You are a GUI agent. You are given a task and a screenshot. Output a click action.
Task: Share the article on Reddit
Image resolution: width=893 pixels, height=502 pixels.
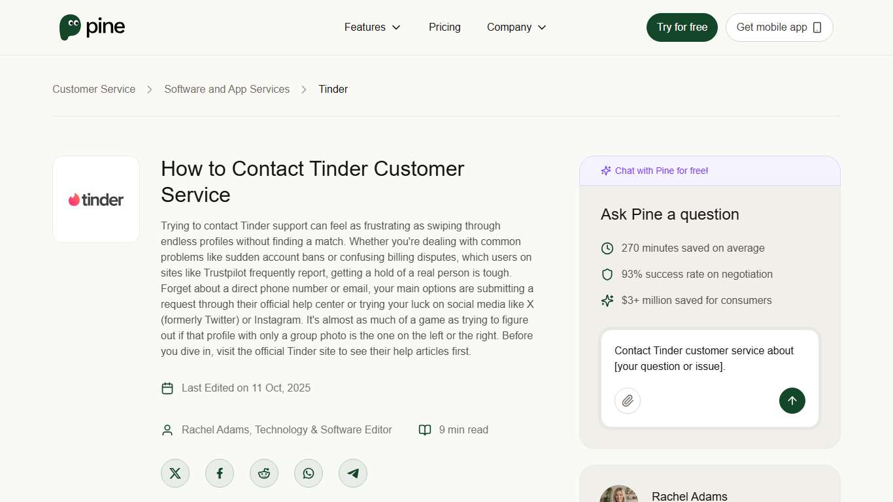coord(263,473)
